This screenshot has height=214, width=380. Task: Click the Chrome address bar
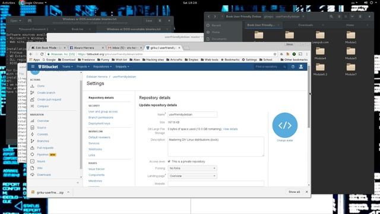(x=160, y=54)
